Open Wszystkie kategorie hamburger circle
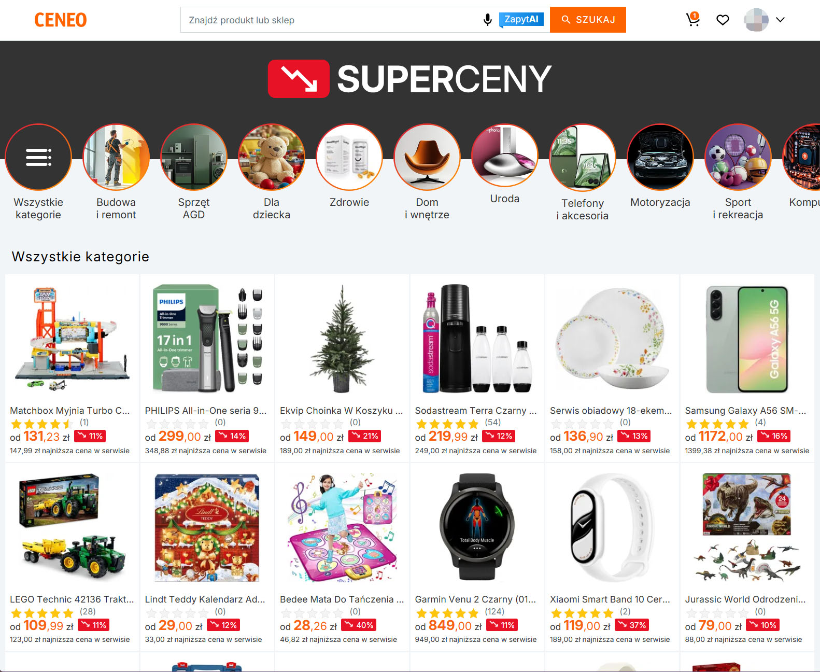 [38, 157]
